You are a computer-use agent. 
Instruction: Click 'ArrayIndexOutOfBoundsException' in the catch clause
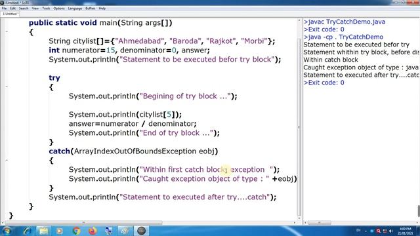(135, 151)
